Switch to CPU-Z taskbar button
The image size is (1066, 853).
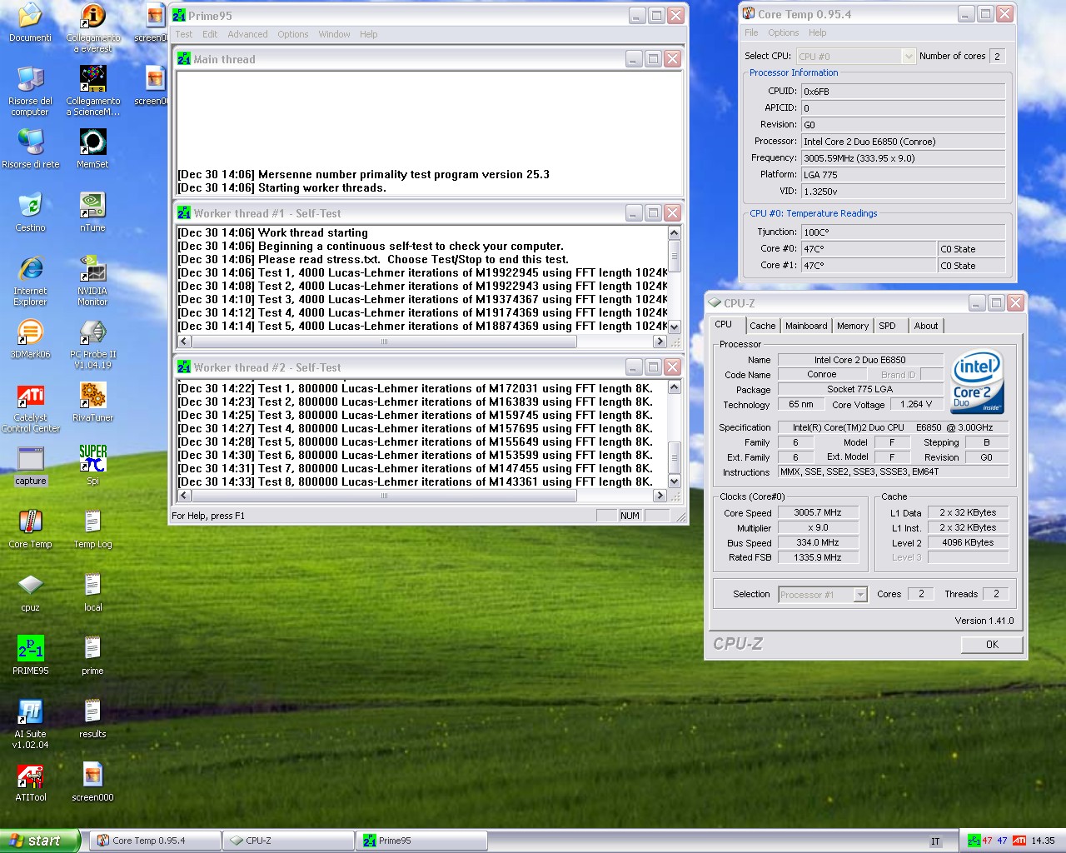coord(288,841)
